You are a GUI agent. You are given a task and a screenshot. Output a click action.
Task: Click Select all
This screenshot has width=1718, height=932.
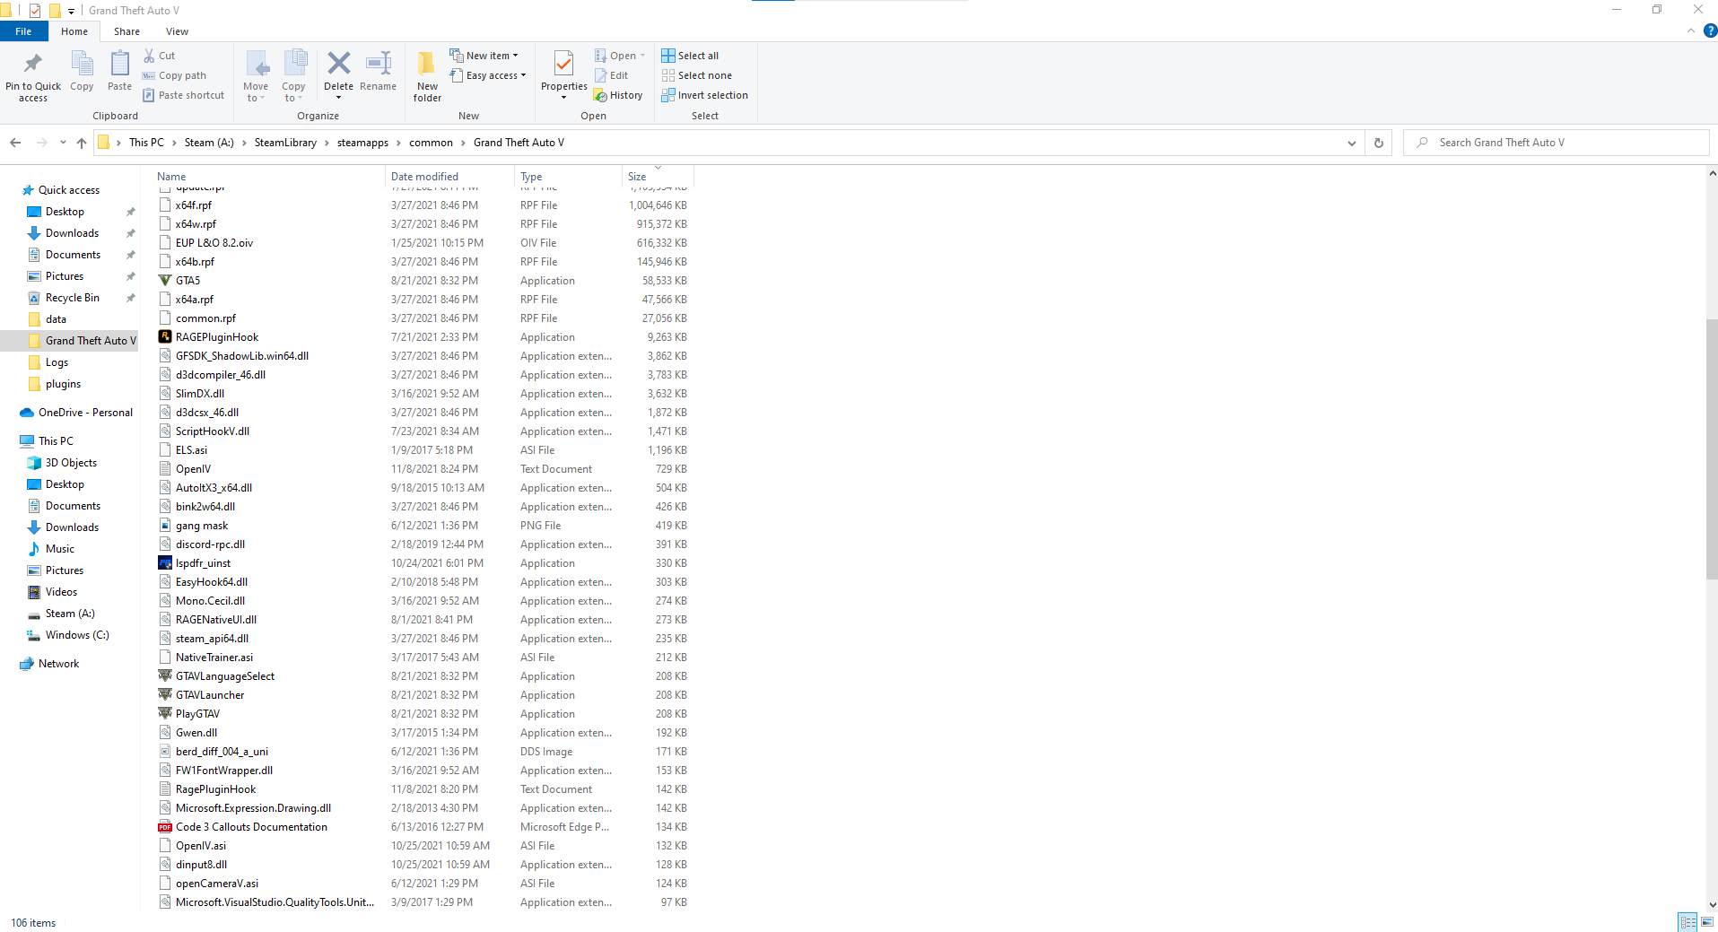pos(690,56)
